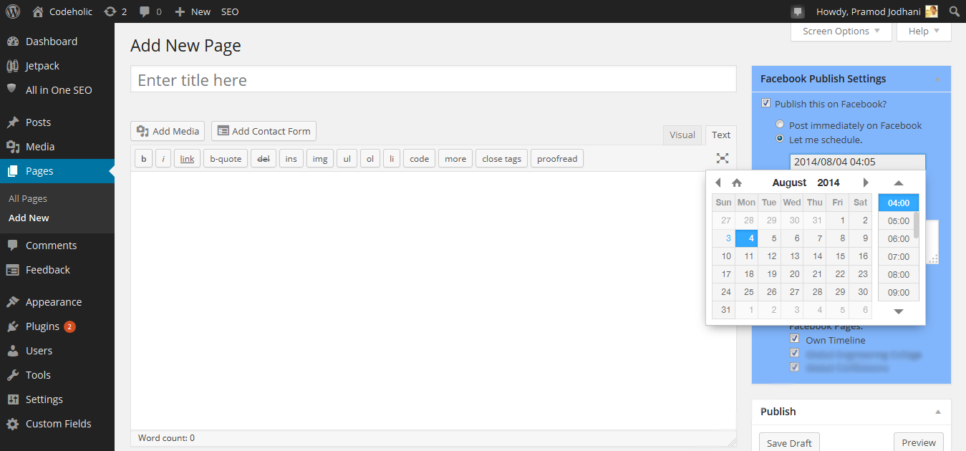The image size is (966, 451).
Task: Open the Plugins plug icon
Action: coord(12,326)
